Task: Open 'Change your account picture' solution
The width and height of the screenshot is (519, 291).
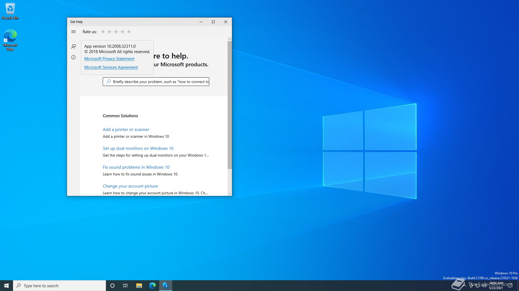Action: 130,186
